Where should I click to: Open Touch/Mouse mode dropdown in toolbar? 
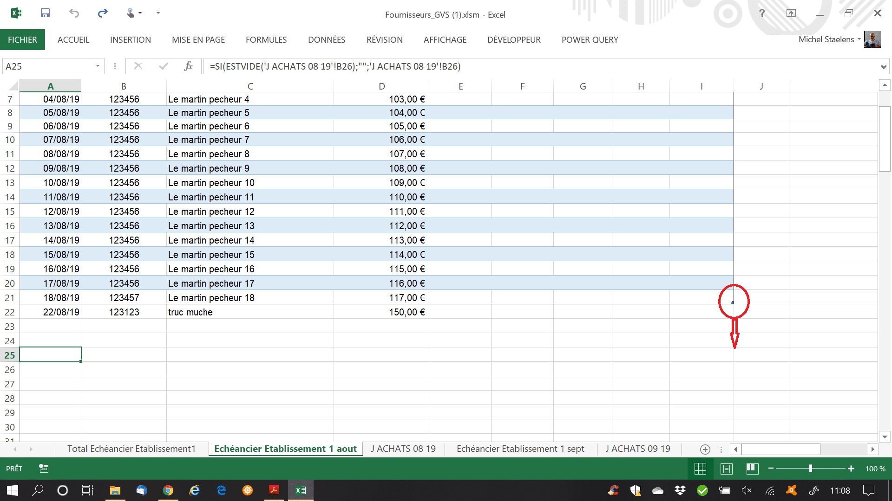tap(133, 13)
